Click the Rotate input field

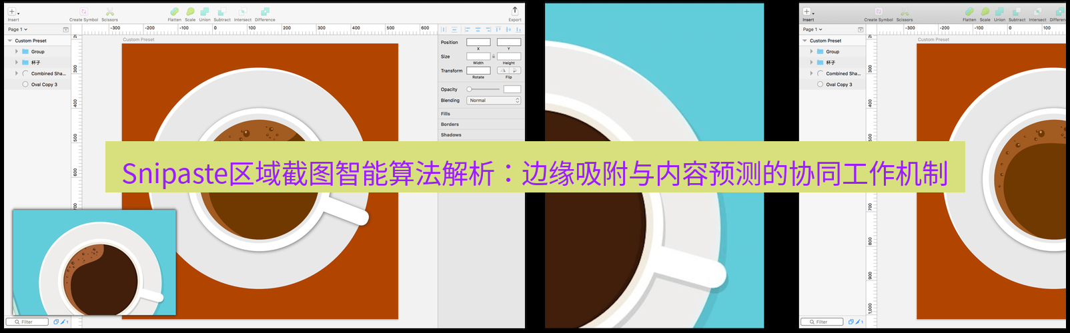(x=478, y=71)
